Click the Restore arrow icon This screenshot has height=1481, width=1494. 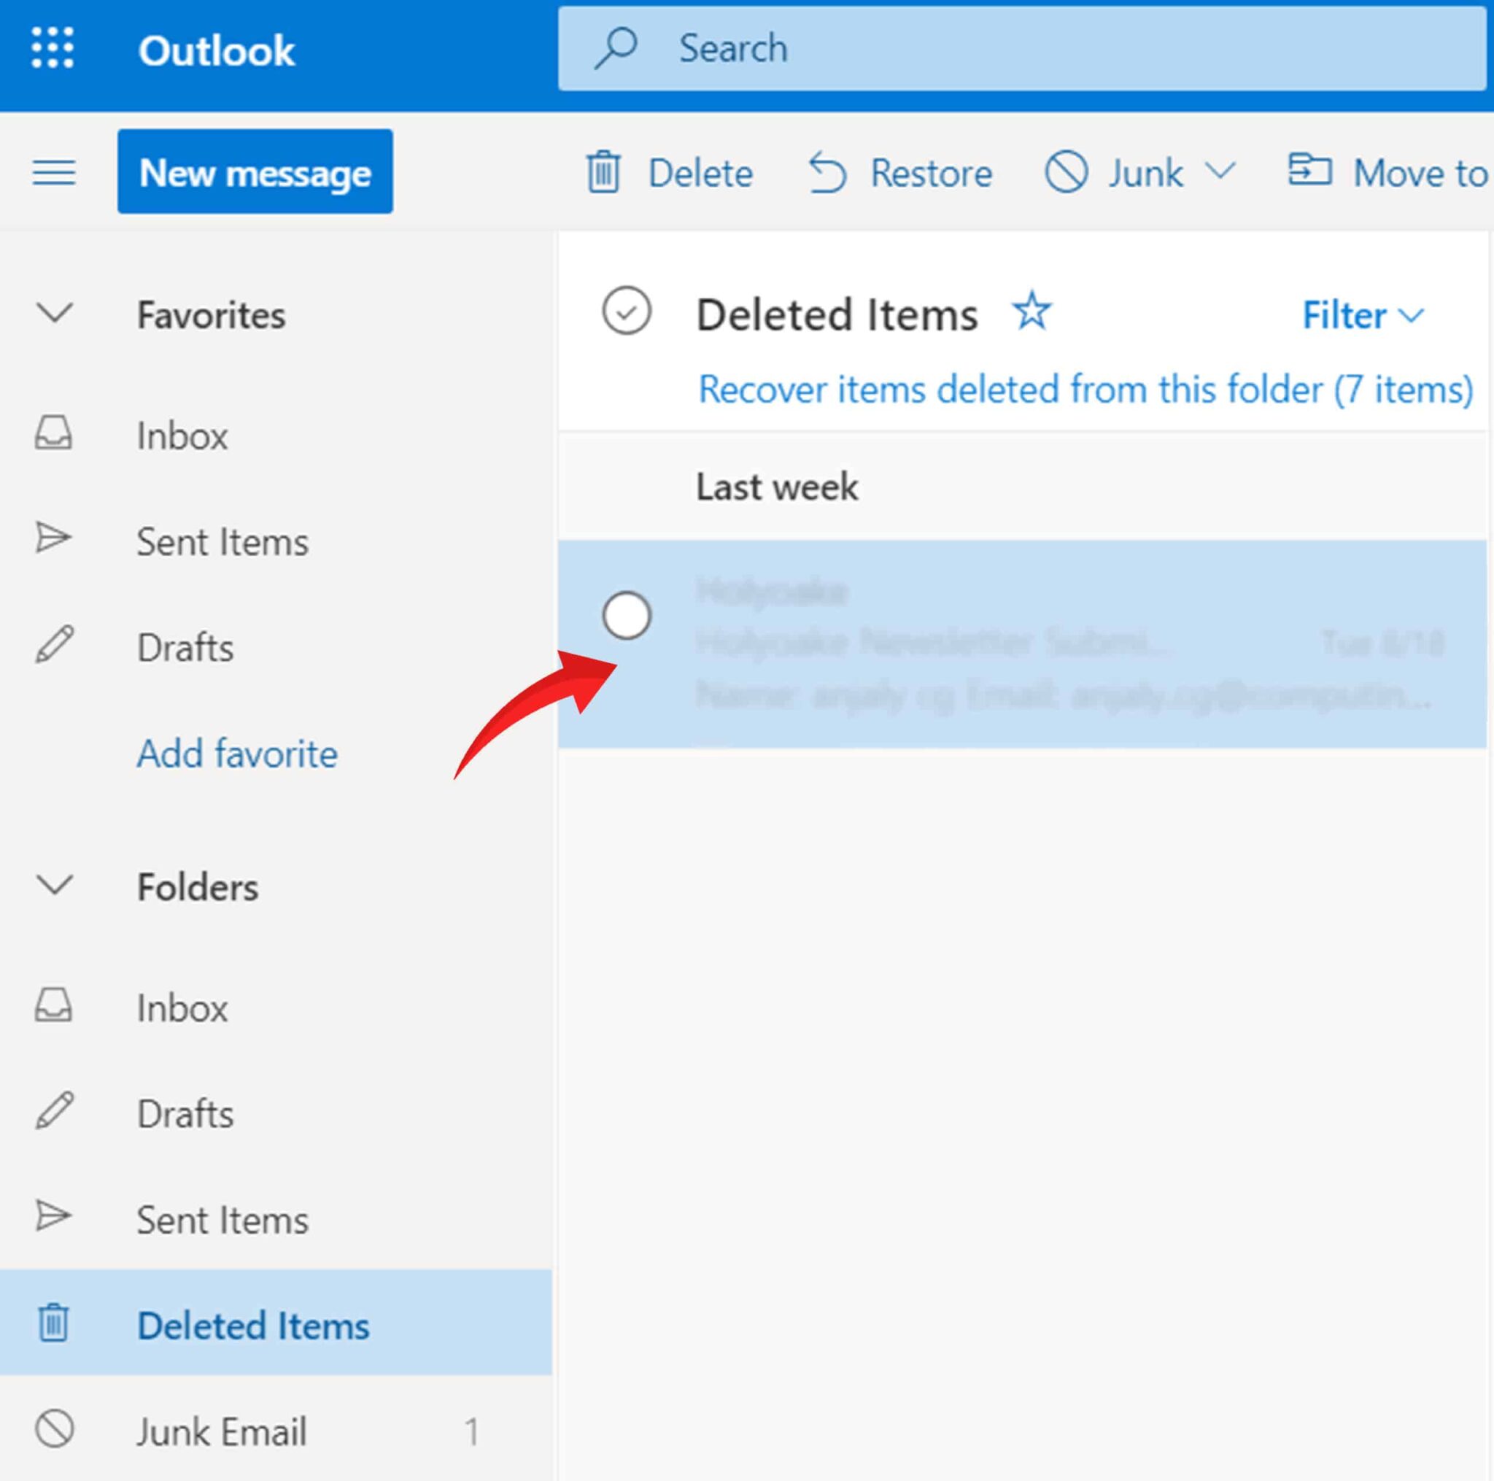tap(827, 171)
